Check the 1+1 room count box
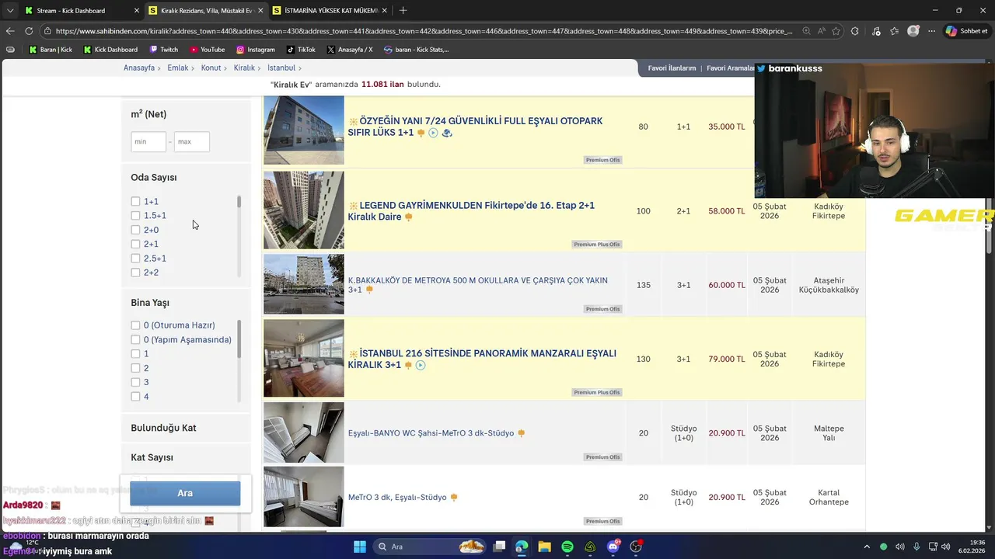The image size is (995, 559). point(135,201)
